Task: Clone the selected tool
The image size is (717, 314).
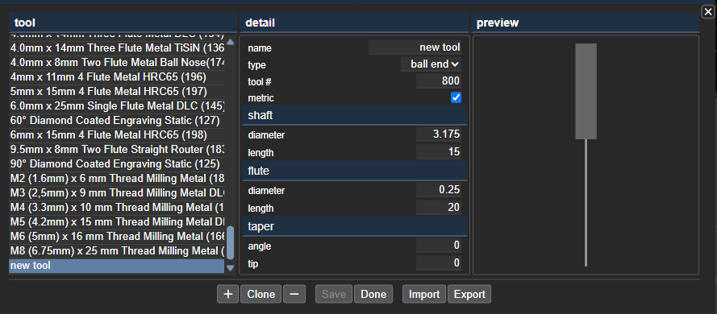Action: pyautogui.click(x=261, y=295)
